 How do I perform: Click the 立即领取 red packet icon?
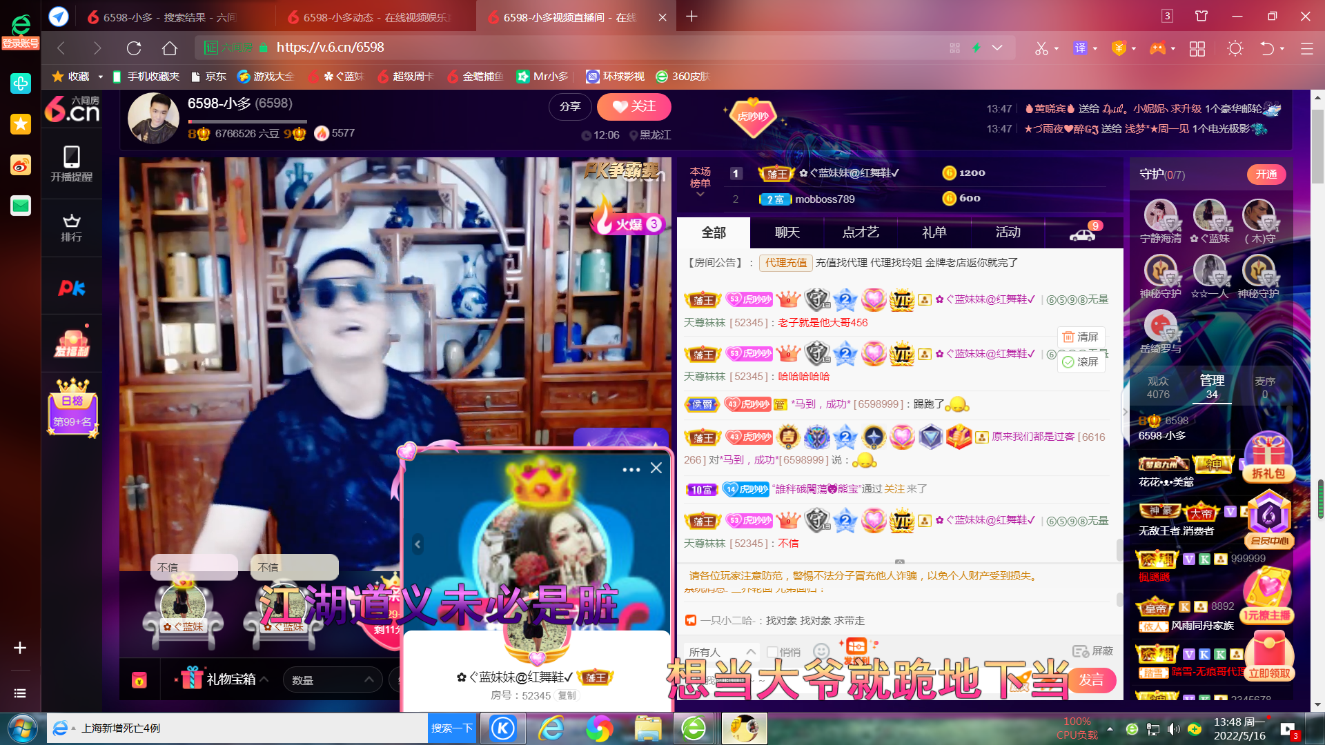point(1268,656)
